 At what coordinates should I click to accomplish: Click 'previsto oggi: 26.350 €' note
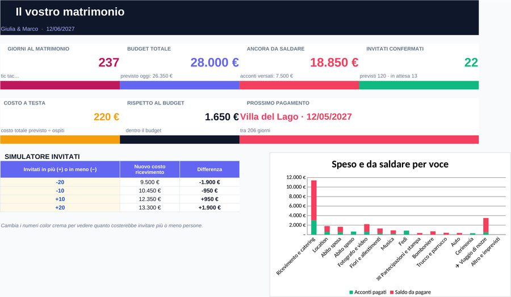pos(146,76)
